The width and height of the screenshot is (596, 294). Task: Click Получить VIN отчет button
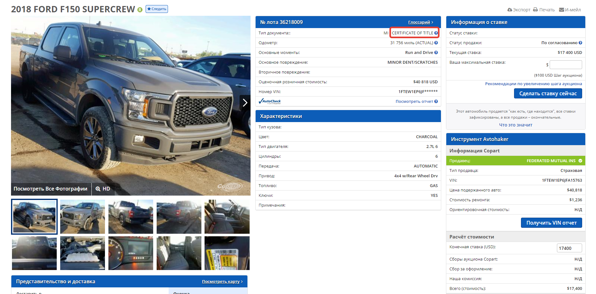[552, 223]
